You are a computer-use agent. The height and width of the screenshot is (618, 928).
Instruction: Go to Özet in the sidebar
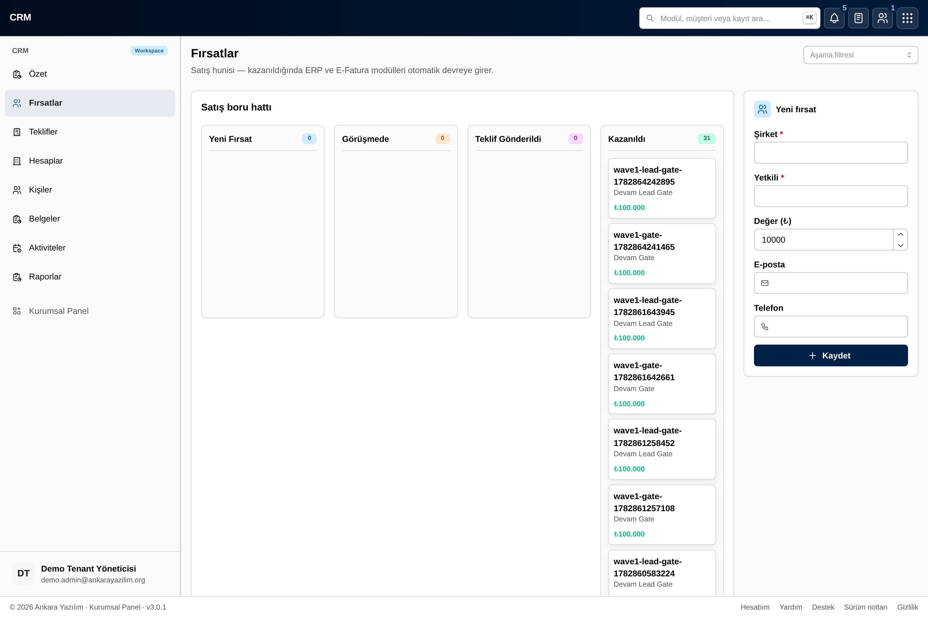click(x=90, y=74)
